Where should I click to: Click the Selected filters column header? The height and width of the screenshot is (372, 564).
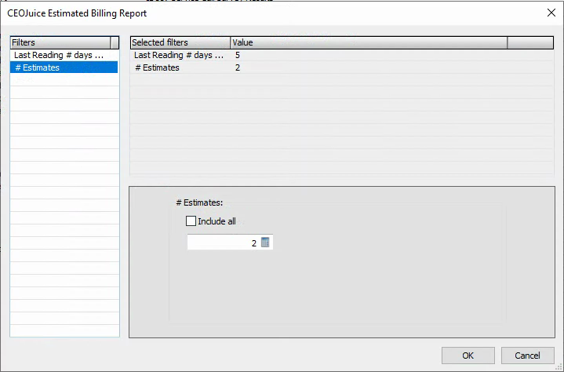(180, 42)
